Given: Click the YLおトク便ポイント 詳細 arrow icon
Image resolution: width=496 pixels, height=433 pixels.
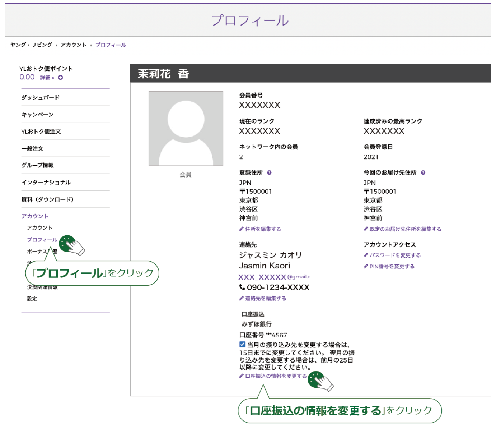Looking at the screenshot, I should pos(60,78).
